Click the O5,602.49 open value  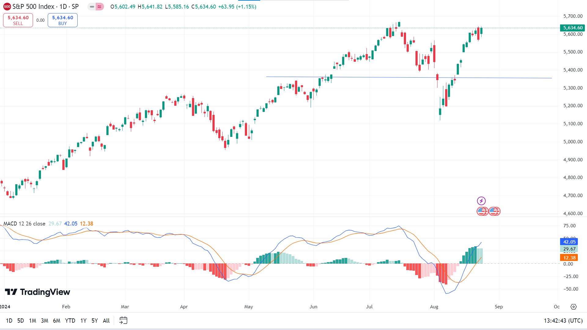point(123,7)
